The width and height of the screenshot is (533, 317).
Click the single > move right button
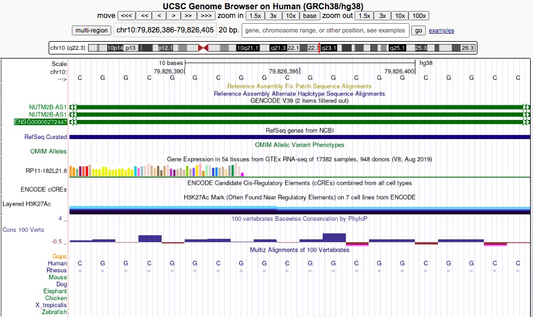[x=173, y=16]
